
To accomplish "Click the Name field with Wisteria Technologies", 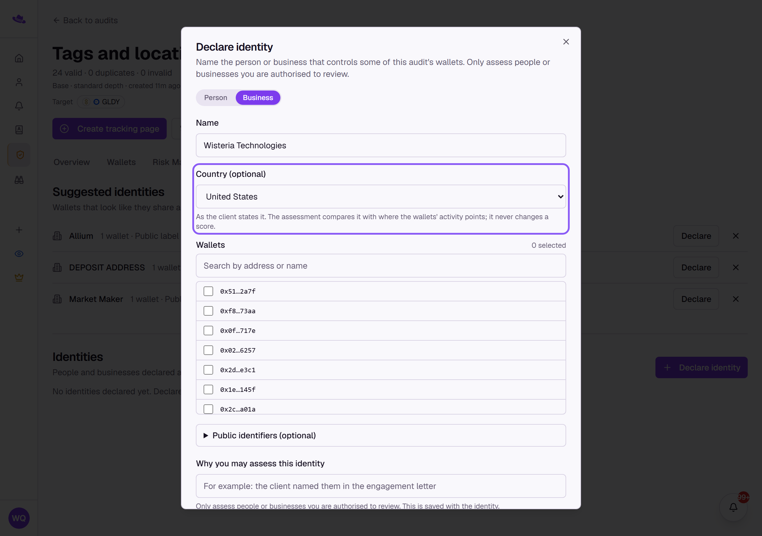I will click(381, 145).
